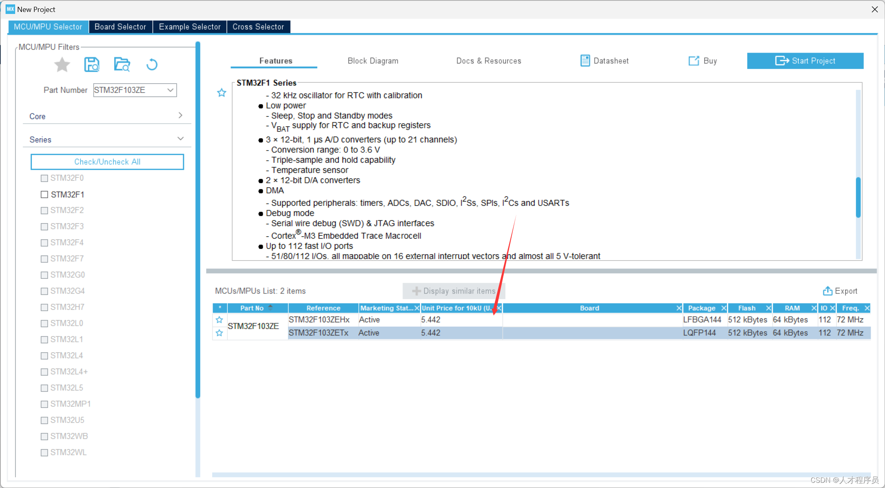Click the save search filters icon
Viewport: 885px width, 488px height.
pos(92,65)
